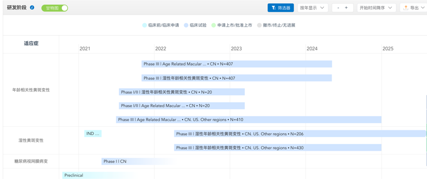427x179 pixels.
Task: Open the 导出 export dropdown
Action: tap(413, 8)
